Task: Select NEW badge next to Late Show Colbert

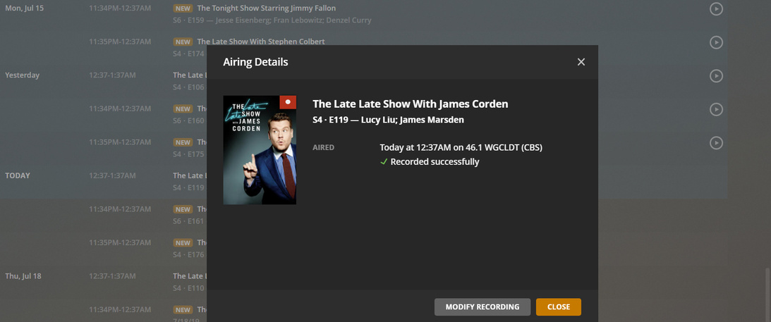Action: click(183, 42)
